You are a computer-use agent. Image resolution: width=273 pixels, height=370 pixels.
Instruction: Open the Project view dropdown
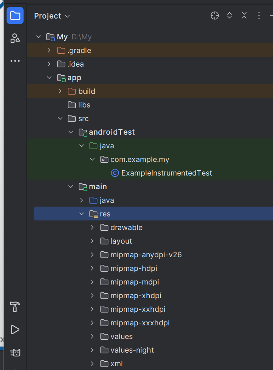tap(52, 16)
